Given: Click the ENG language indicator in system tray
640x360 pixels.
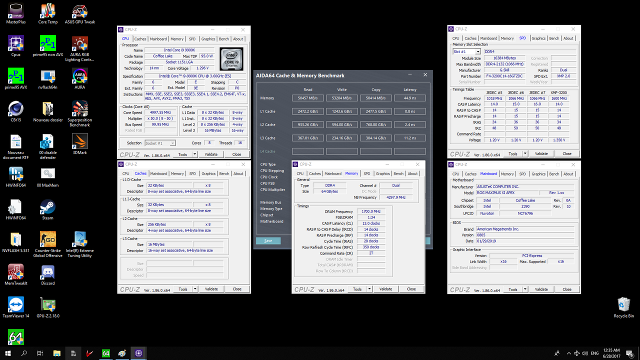Looking at the screenshot, I should pyautogui.click(x=595, y=353).
